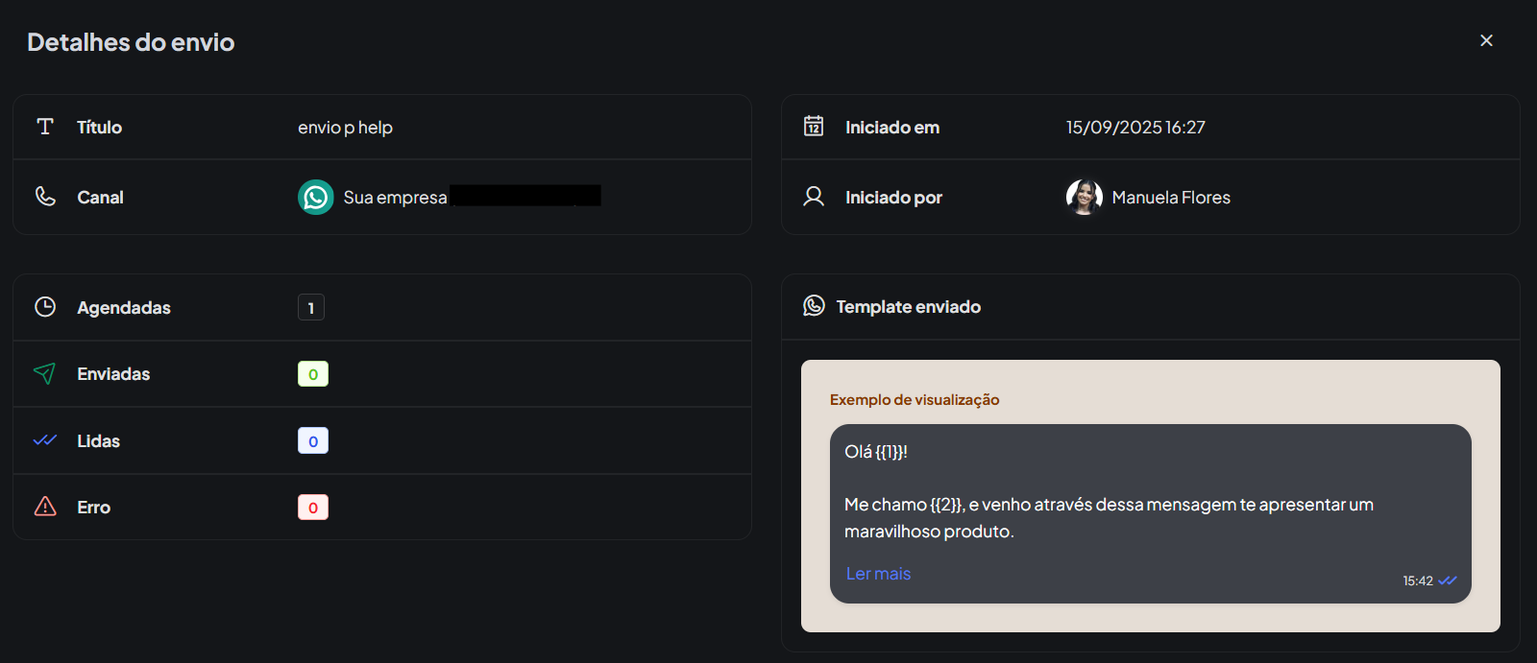Click the paper plane Enviadas icon

point(45,373)
